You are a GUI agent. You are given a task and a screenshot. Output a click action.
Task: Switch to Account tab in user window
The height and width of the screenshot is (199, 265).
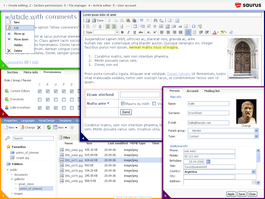point(193,91)
